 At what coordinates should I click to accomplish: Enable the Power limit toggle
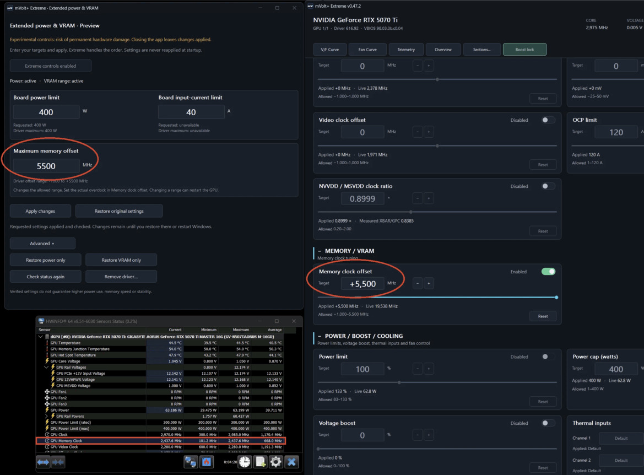[x=548, y=357]
